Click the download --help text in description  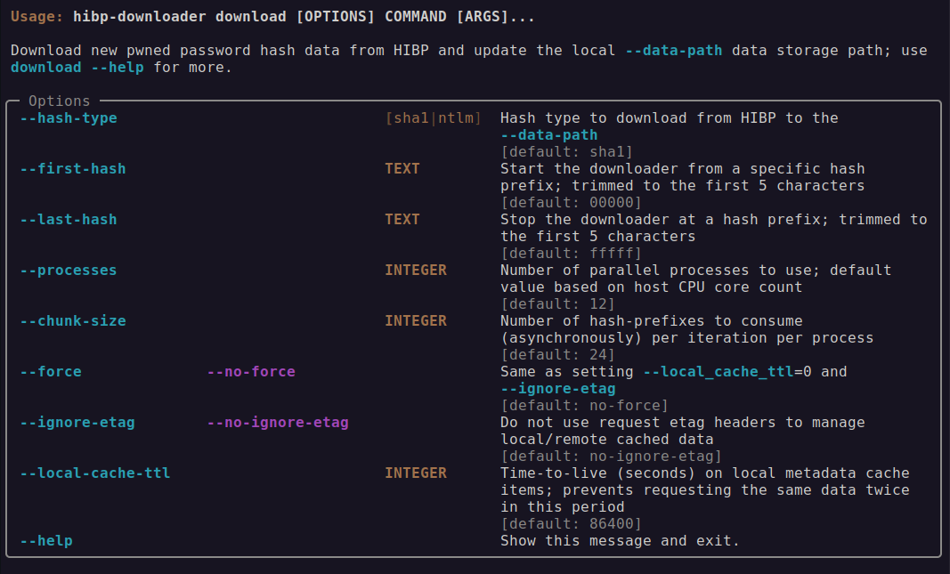coord(77,68)
